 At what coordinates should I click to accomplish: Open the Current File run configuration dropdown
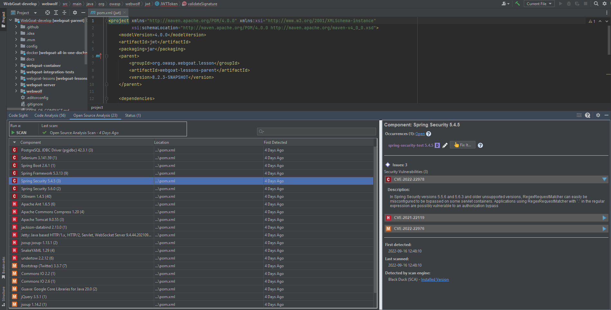[539, 4]
